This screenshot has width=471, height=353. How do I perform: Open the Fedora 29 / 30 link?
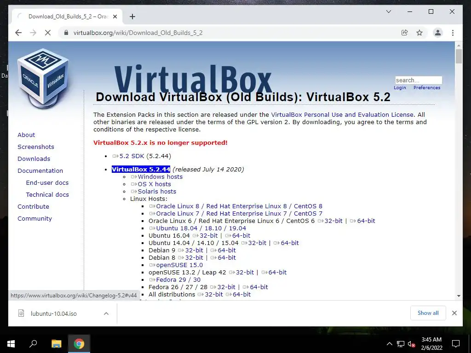pos(175,280)
